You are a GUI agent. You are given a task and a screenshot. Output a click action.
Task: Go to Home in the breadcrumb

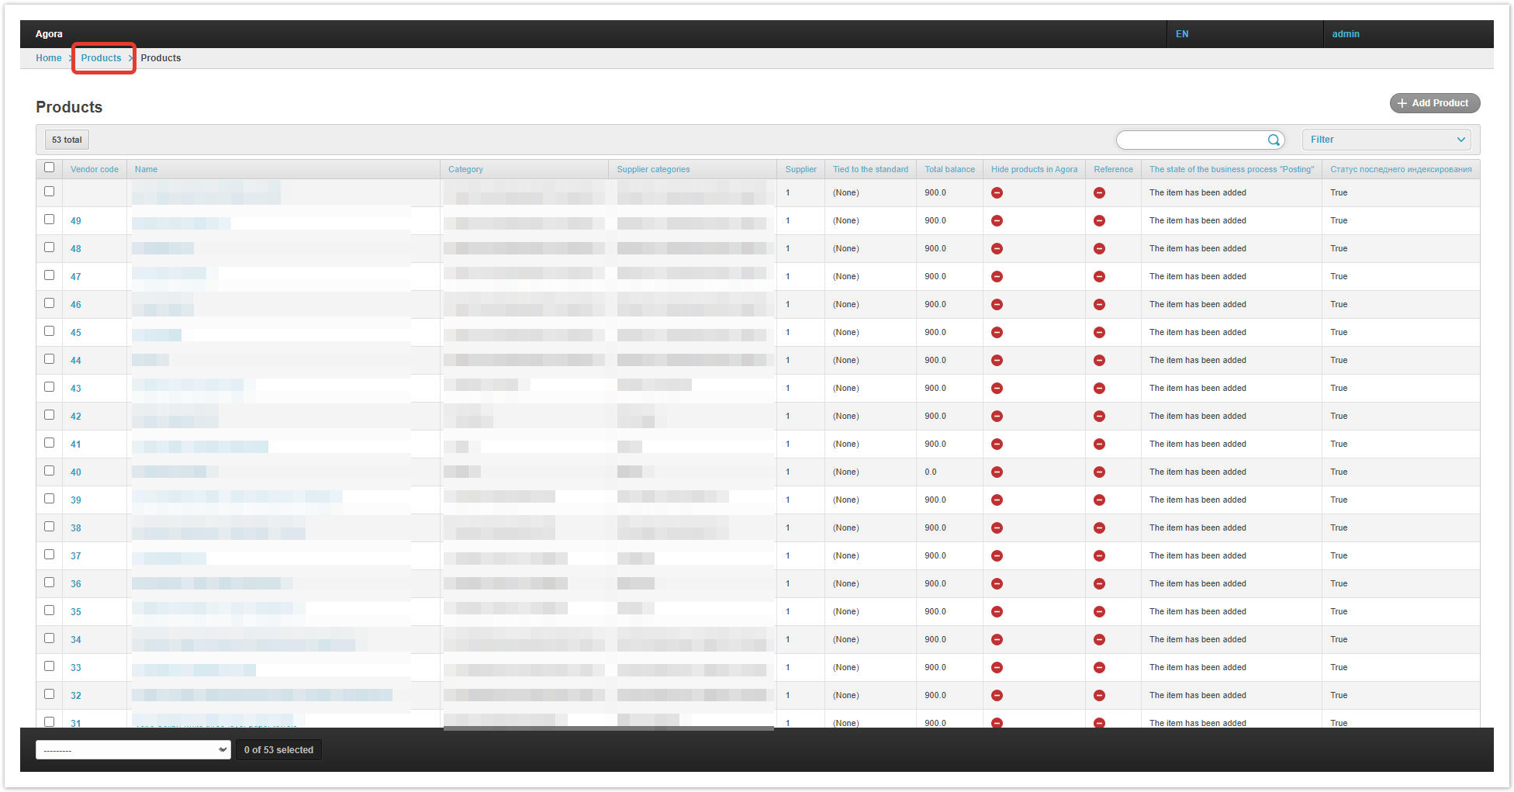tap(48, 58)
